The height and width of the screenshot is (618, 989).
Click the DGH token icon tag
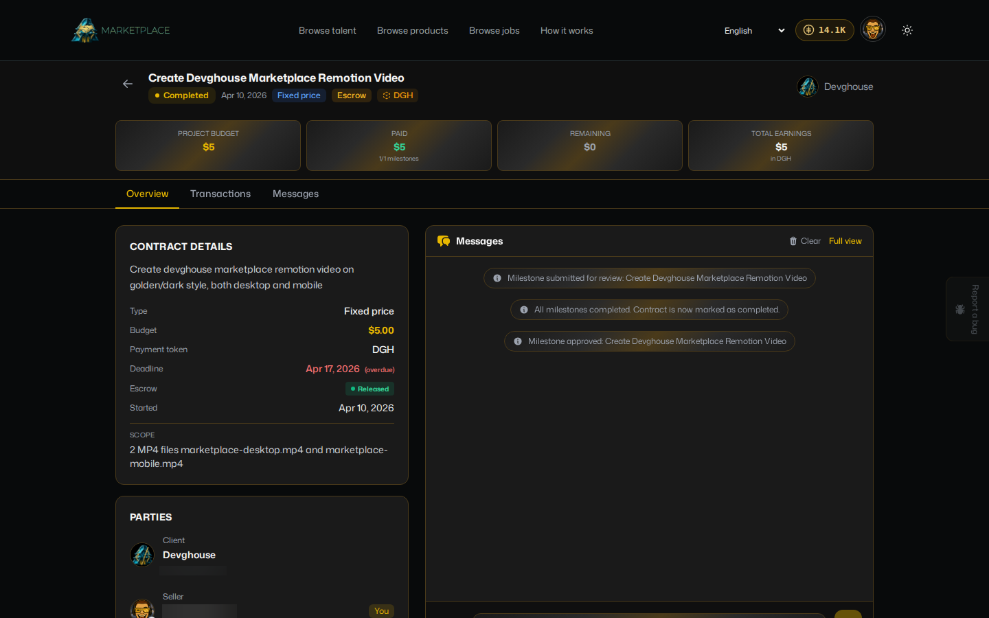(x=398, y=95)
